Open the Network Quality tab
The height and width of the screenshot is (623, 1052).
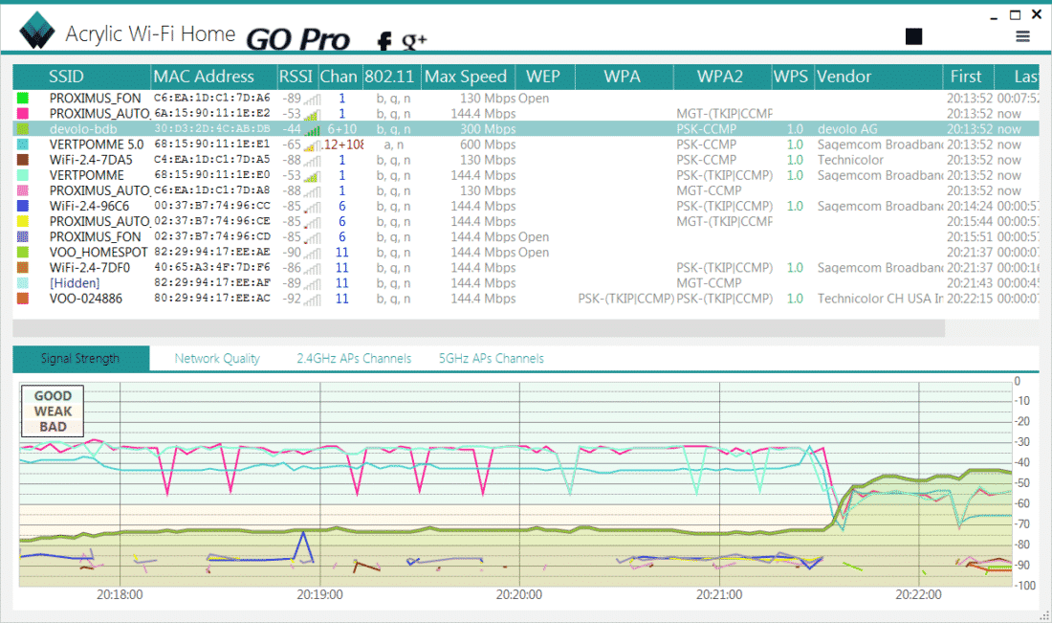click(x=217, y=359)
